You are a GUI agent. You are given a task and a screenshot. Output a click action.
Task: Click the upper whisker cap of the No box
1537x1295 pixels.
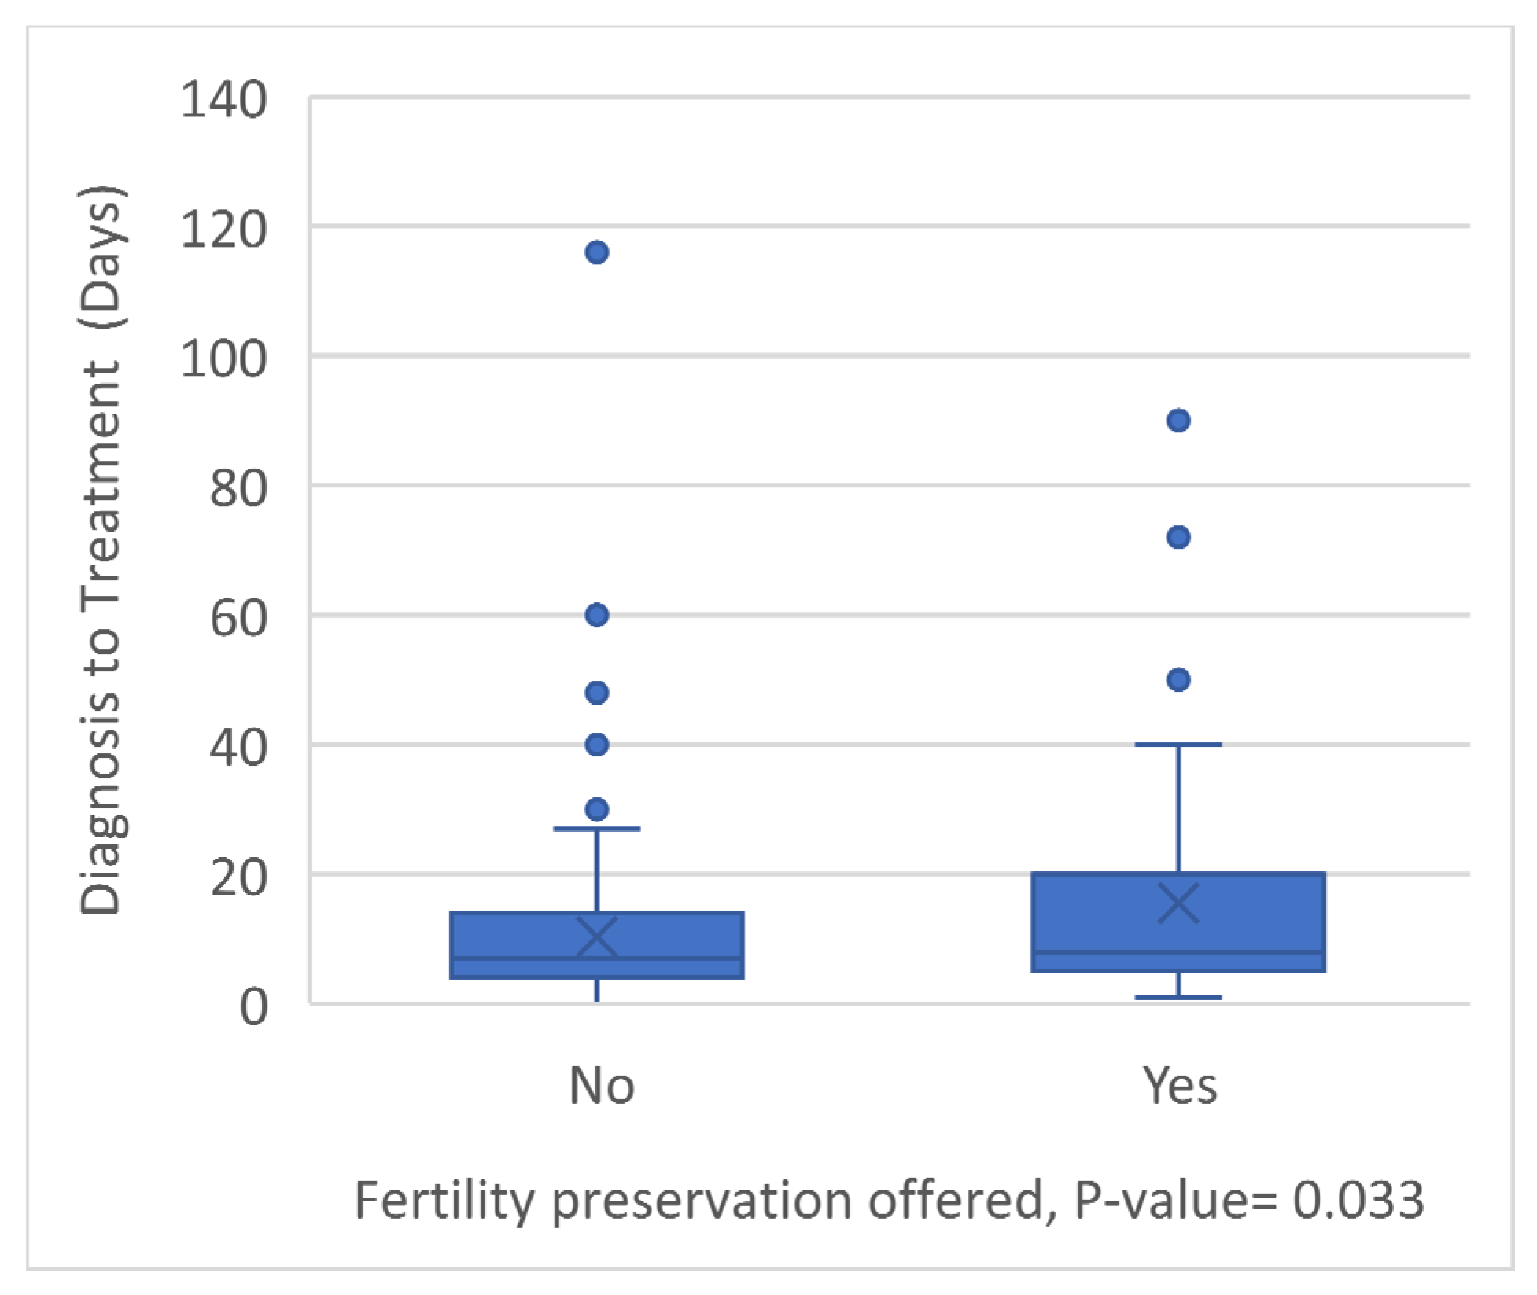coord(596,829)
